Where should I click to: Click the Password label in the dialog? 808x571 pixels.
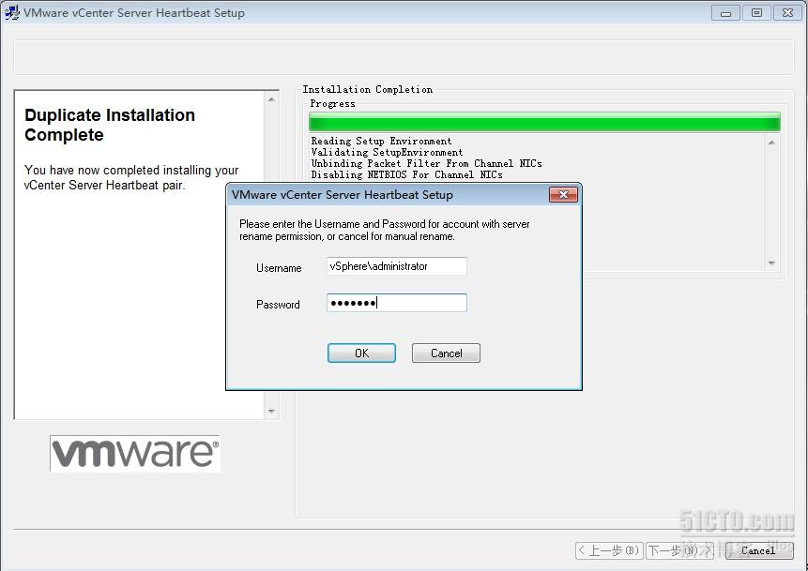click(x=278, y=305)
